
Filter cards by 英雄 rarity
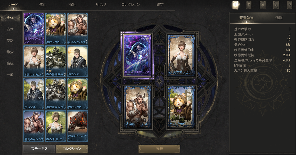pyautogui.click(x=10, y=40)
